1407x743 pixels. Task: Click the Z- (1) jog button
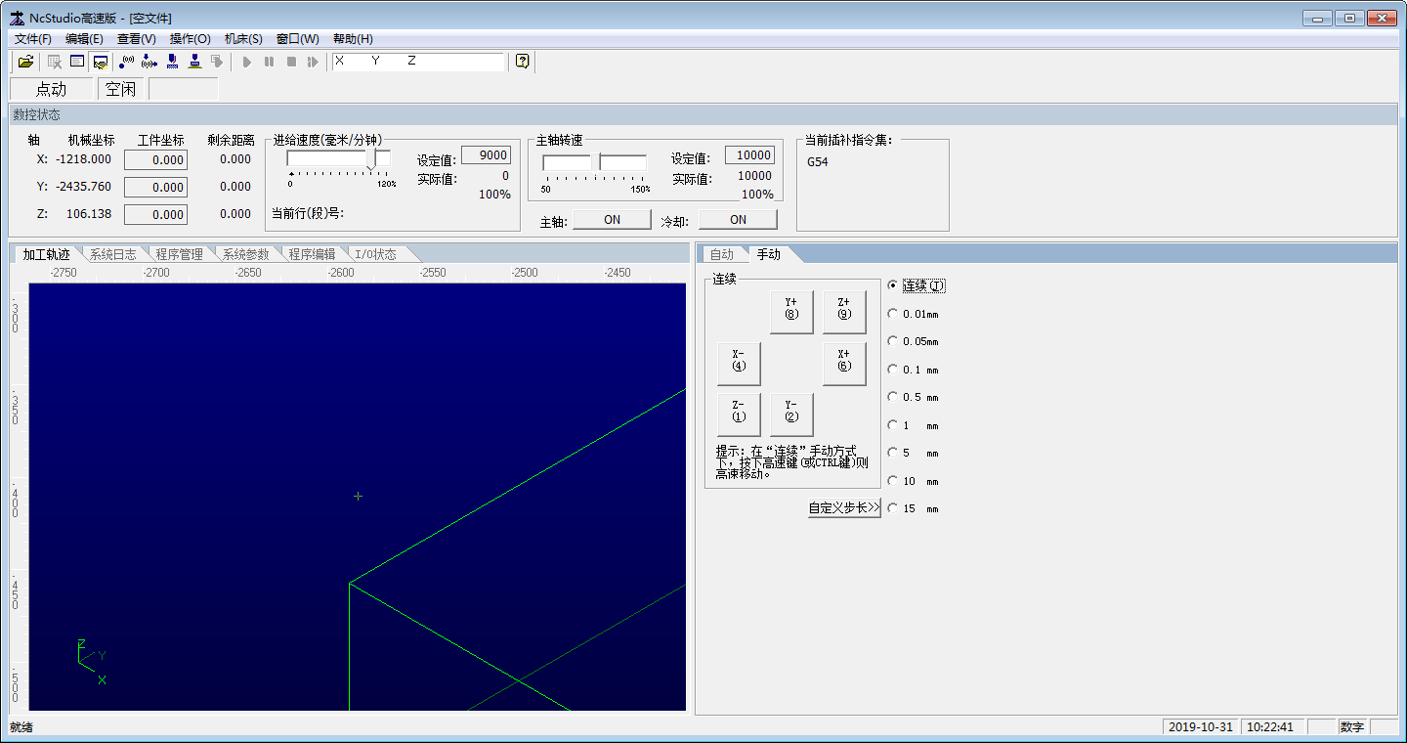click(739, 415)
